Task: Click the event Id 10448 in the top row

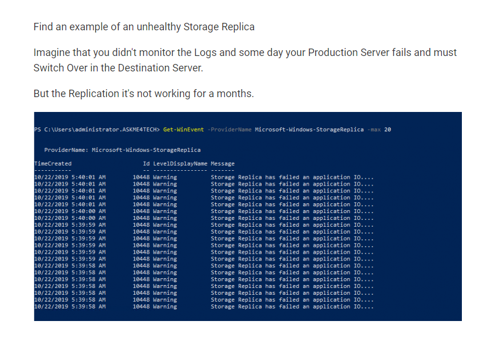Action: click(x=143, y=177)
